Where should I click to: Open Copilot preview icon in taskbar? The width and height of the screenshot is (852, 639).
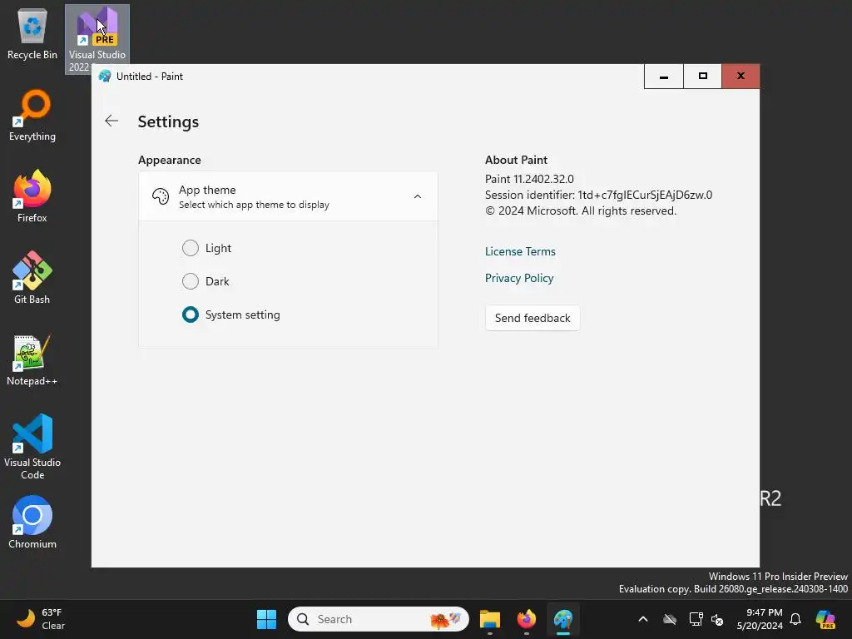click(825, 619)
